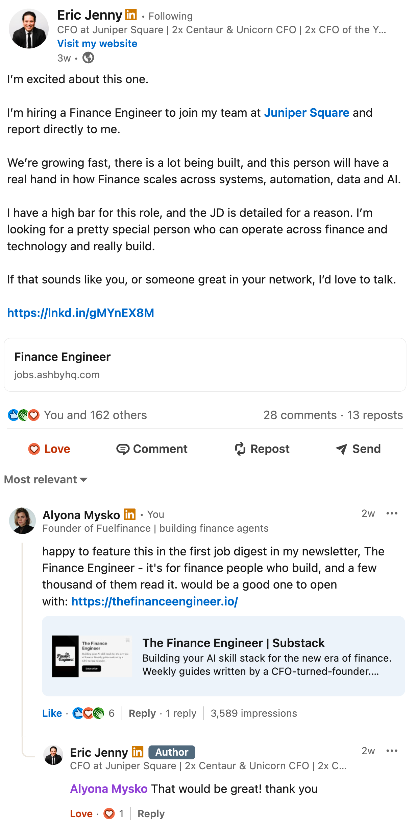The image size is (415, 826).
Task: Click the Juniper Square company mention
Action: click(307, 113)
